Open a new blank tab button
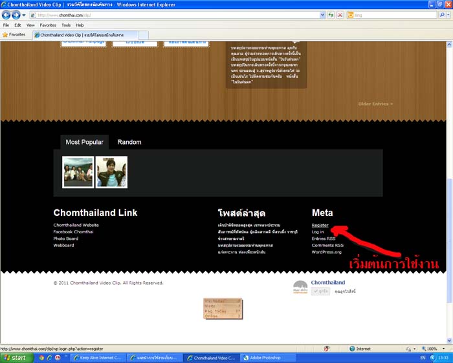This screenshot has width=453, height=363. point(143,35)
